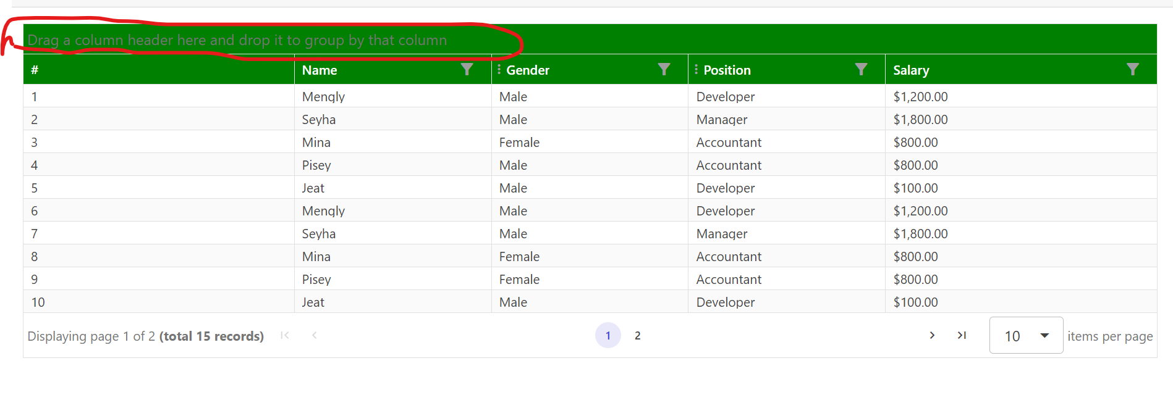Click the $1,800.00 salary in row 2
This screenshot has height=408, width=1173.
920,120
